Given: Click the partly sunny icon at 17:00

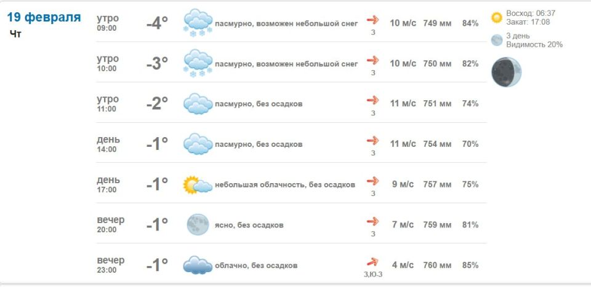Looking at the screenshot, I should [x=197, y=184].
